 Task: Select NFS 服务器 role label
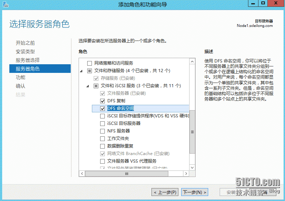coord(119,131)
